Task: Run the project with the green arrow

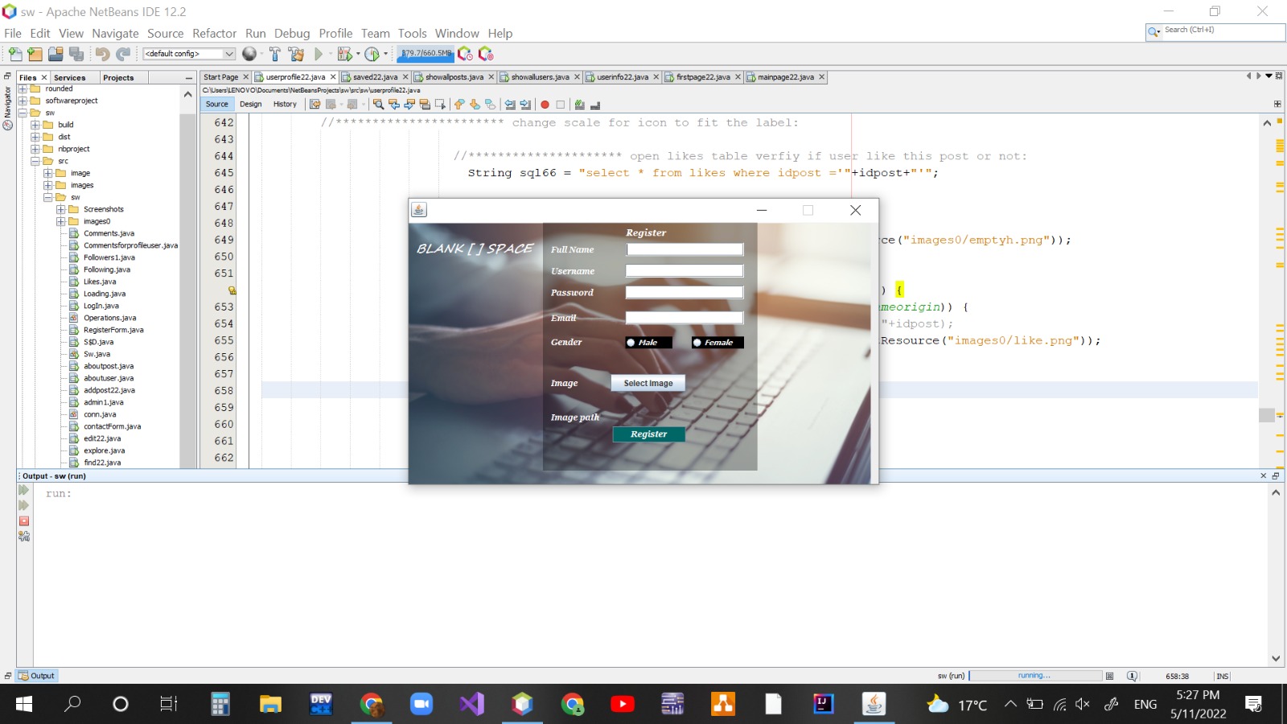Action: pos(319,54)
